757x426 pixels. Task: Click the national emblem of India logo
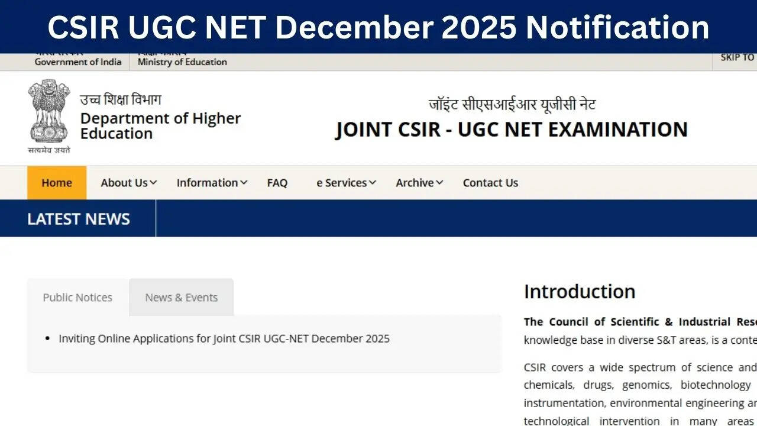click(x=48, y=115)
